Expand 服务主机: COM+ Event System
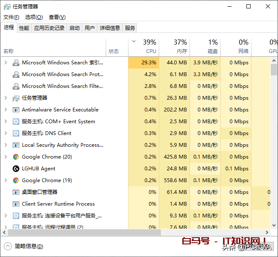This screenshot has height=257, width=278. click(5, 122)
